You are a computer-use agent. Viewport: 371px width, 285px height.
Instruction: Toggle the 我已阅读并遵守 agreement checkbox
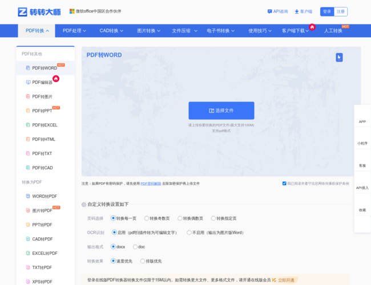284,184
